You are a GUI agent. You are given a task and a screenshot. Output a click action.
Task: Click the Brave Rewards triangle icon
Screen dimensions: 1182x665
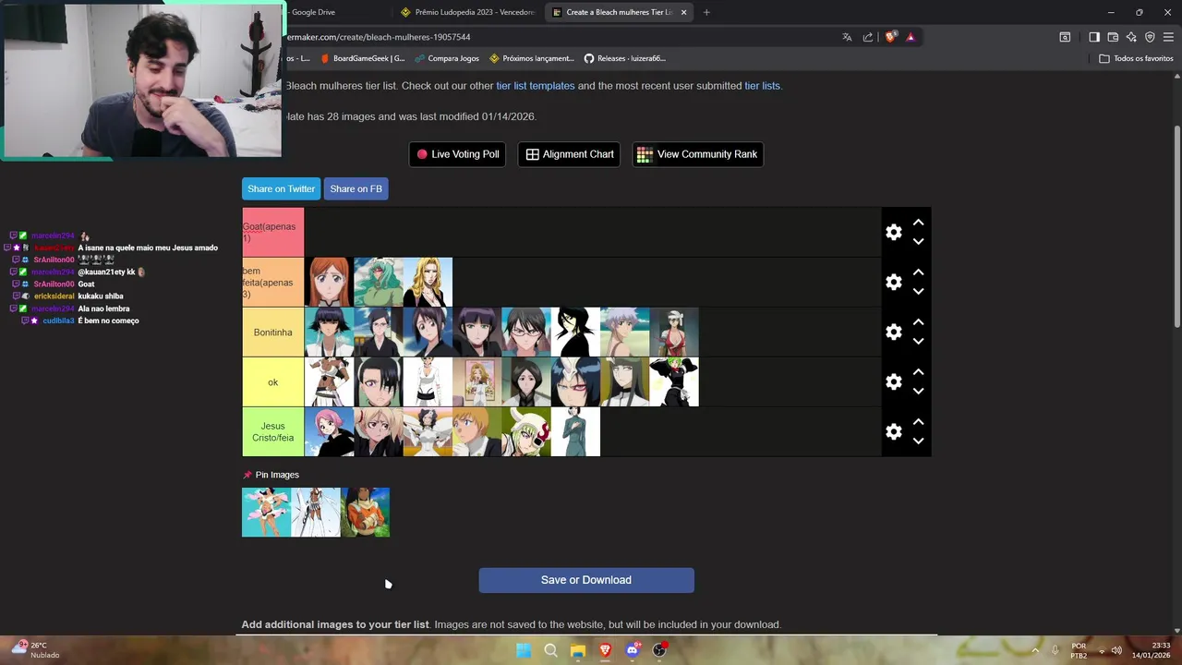point(911,37)
